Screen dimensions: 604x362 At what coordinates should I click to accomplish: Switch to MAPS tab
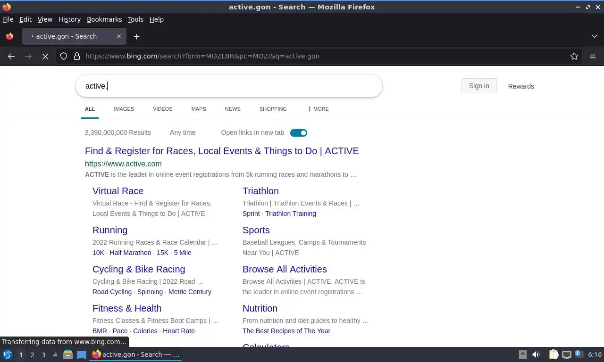click(199, 109)
